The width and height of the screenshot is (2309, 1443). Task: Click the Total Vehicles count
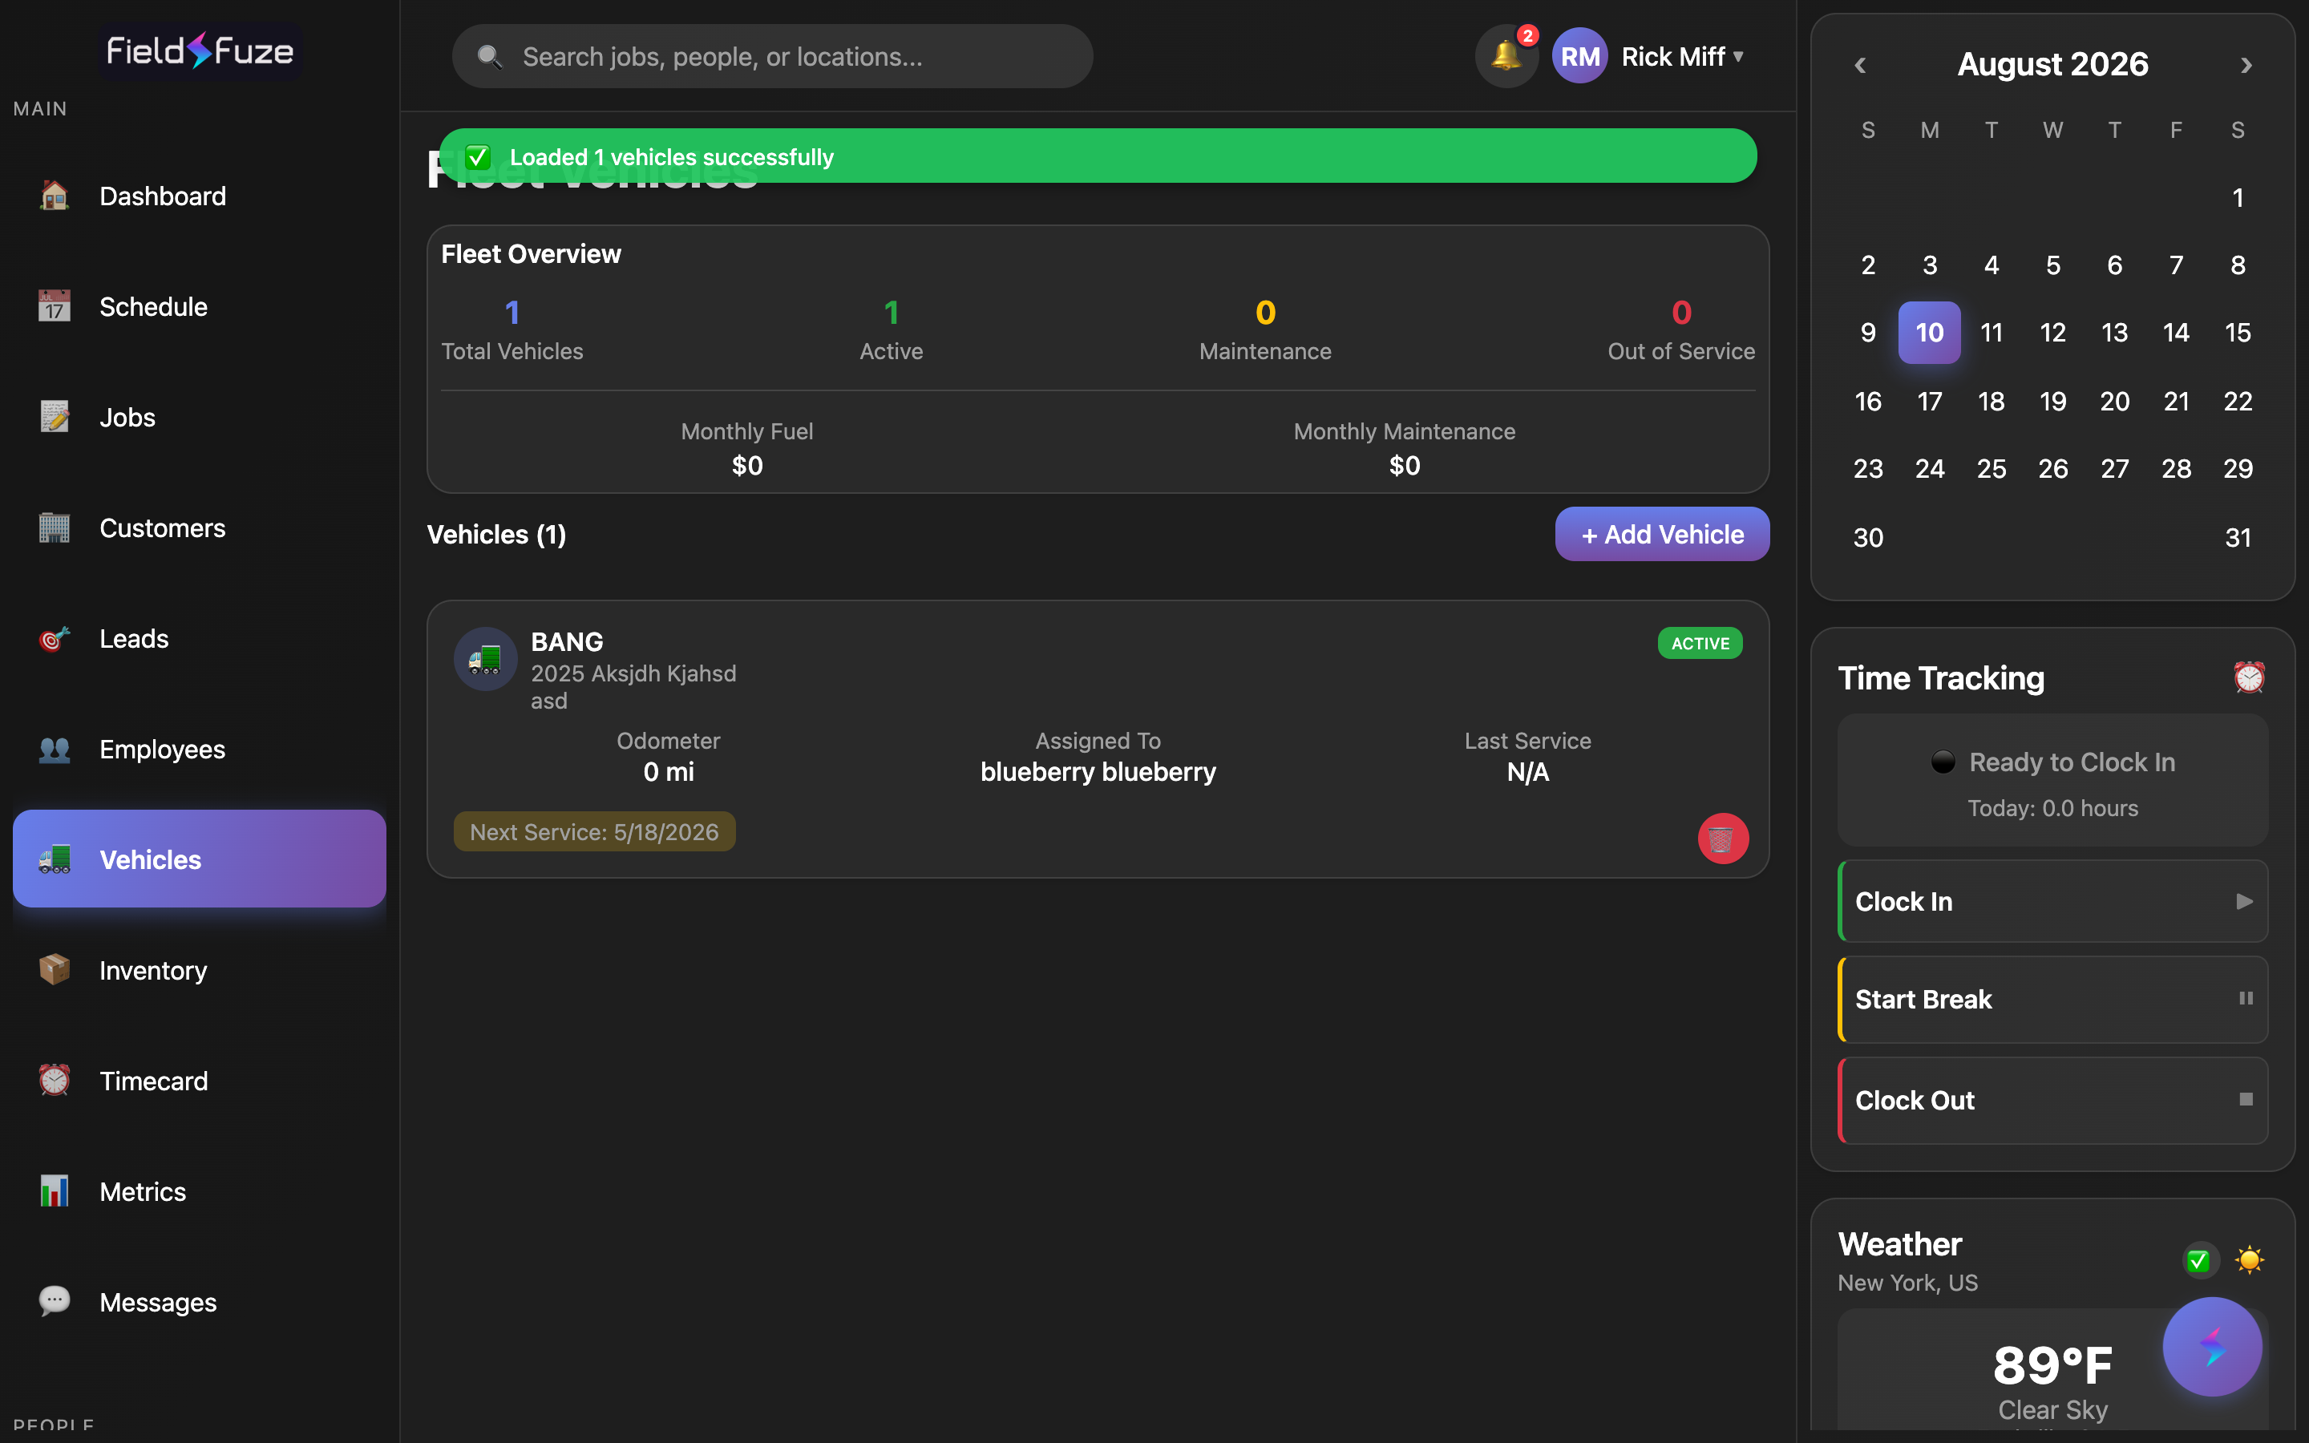[x=512, y=312]
